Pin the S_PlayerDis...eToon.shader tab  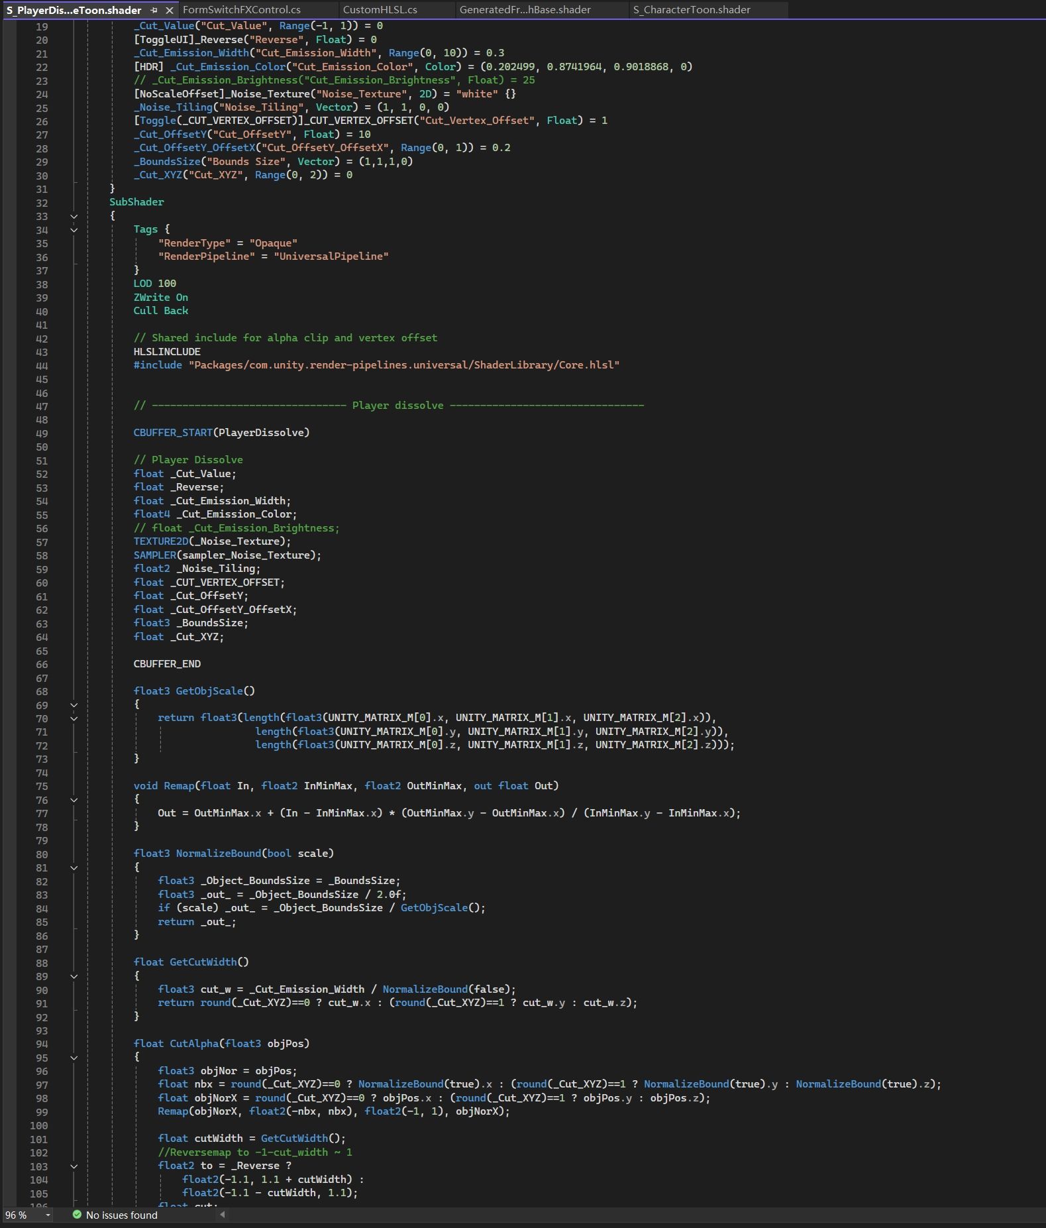pos(154,10)
